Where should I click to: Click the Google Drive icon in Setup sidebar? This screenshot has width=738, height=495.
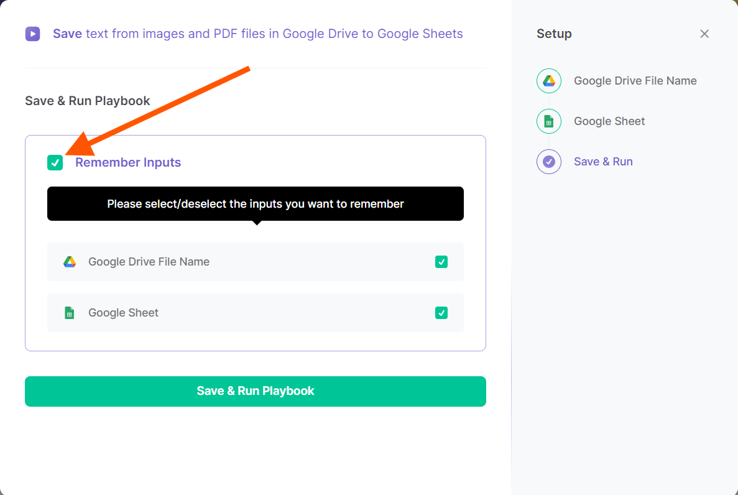click(x=549, y=81)
